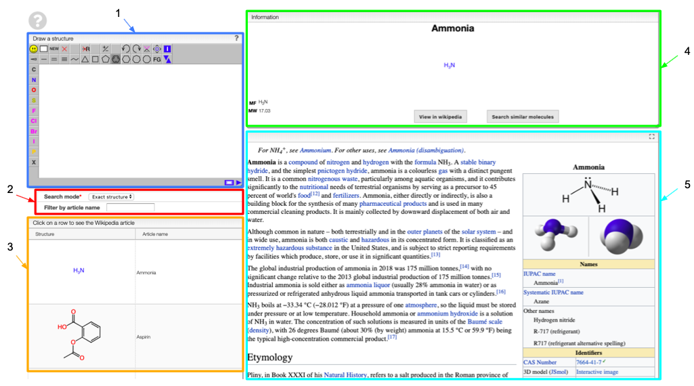Open the Interactive image link
The width and height of the screenshot is (694, 386).
coord(597,372)
